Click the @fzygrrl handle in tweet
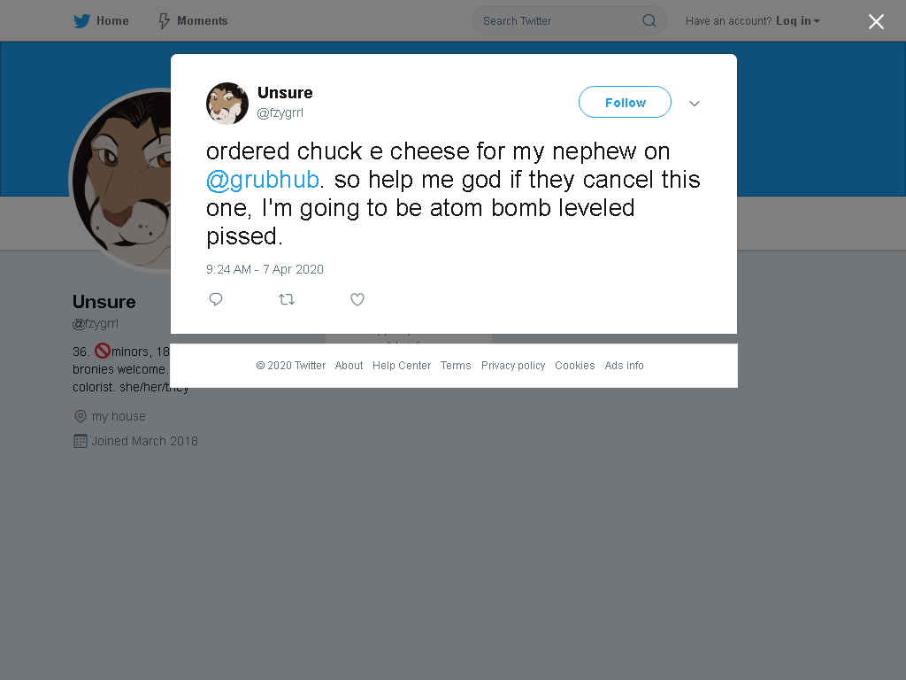This screenshot has height=680, width=906. point(280,112)
